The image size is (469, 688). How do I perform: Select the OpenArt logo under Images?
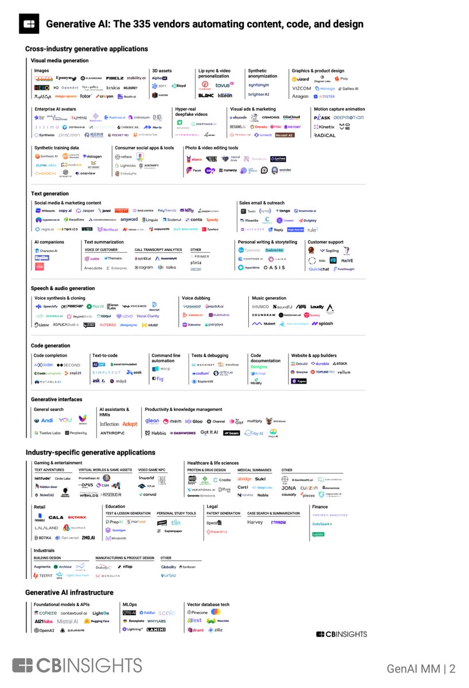coord(67,88)
